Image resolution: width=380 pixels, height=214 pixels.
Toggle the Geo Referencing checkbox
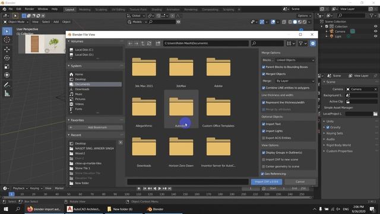pyautogui.click(x=262, y=174)
